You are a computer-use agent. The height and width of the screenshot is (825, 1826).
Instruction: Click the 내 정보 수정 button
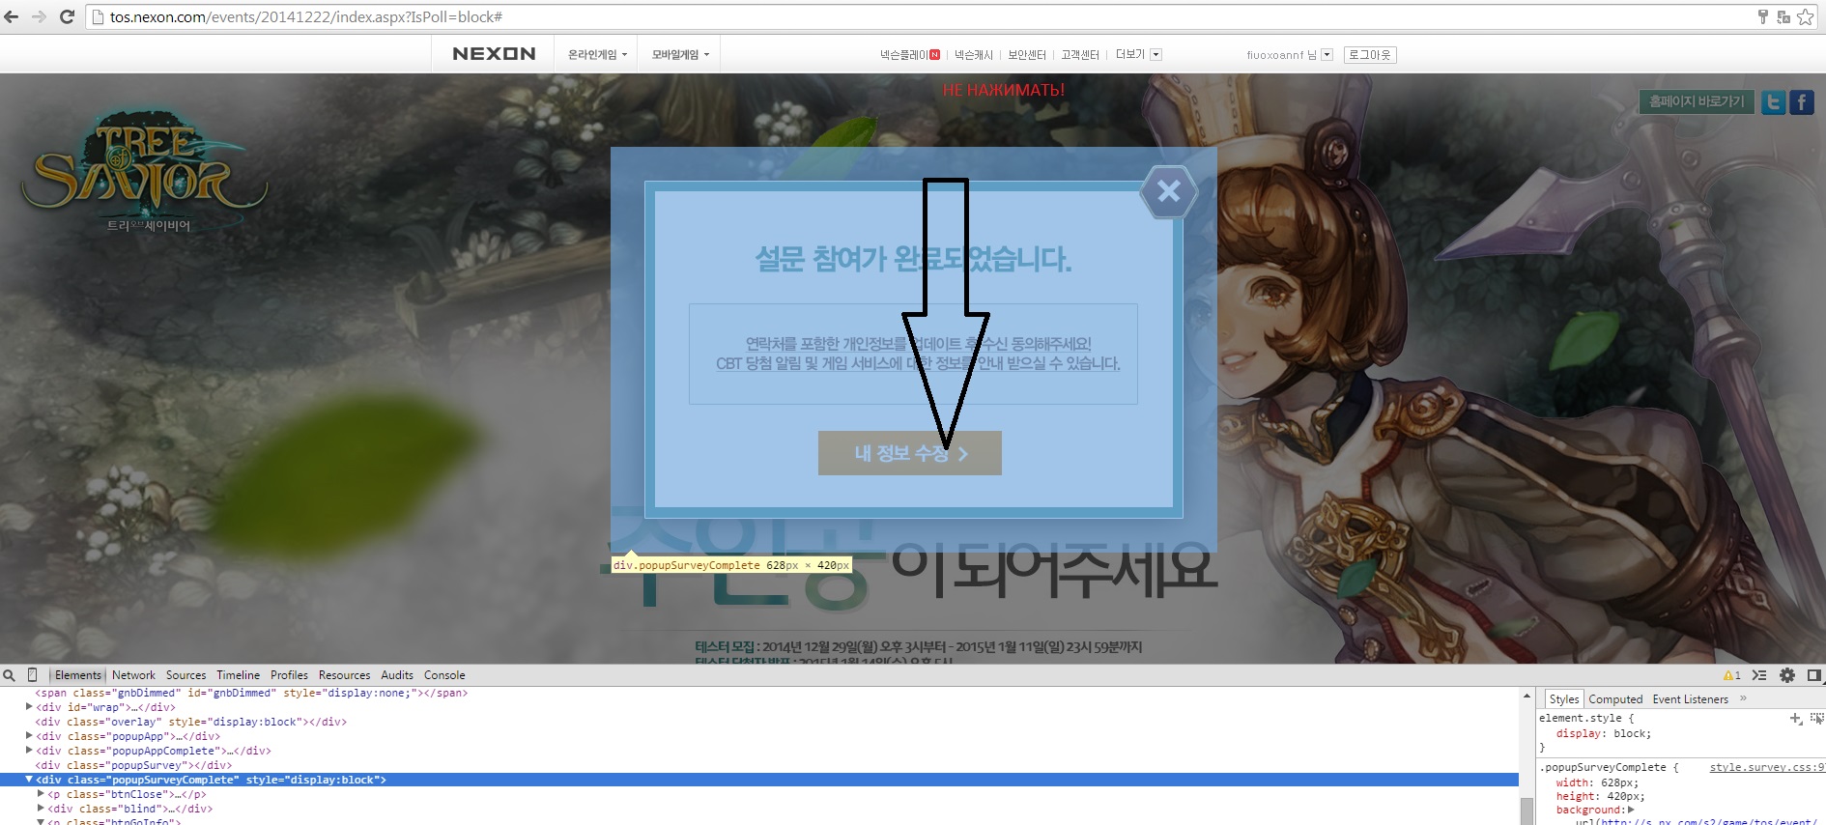[910, 453]
